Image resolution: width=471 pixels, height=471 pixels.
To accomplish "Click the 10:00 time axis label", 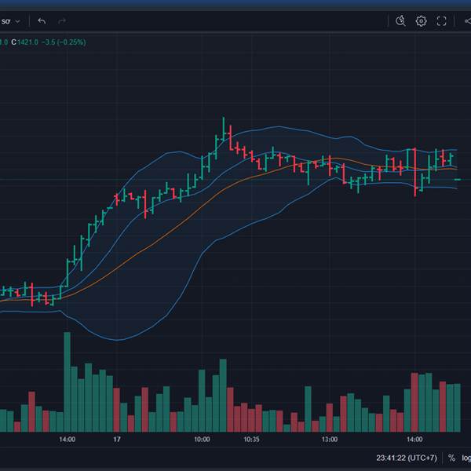I will coord(202,440).
